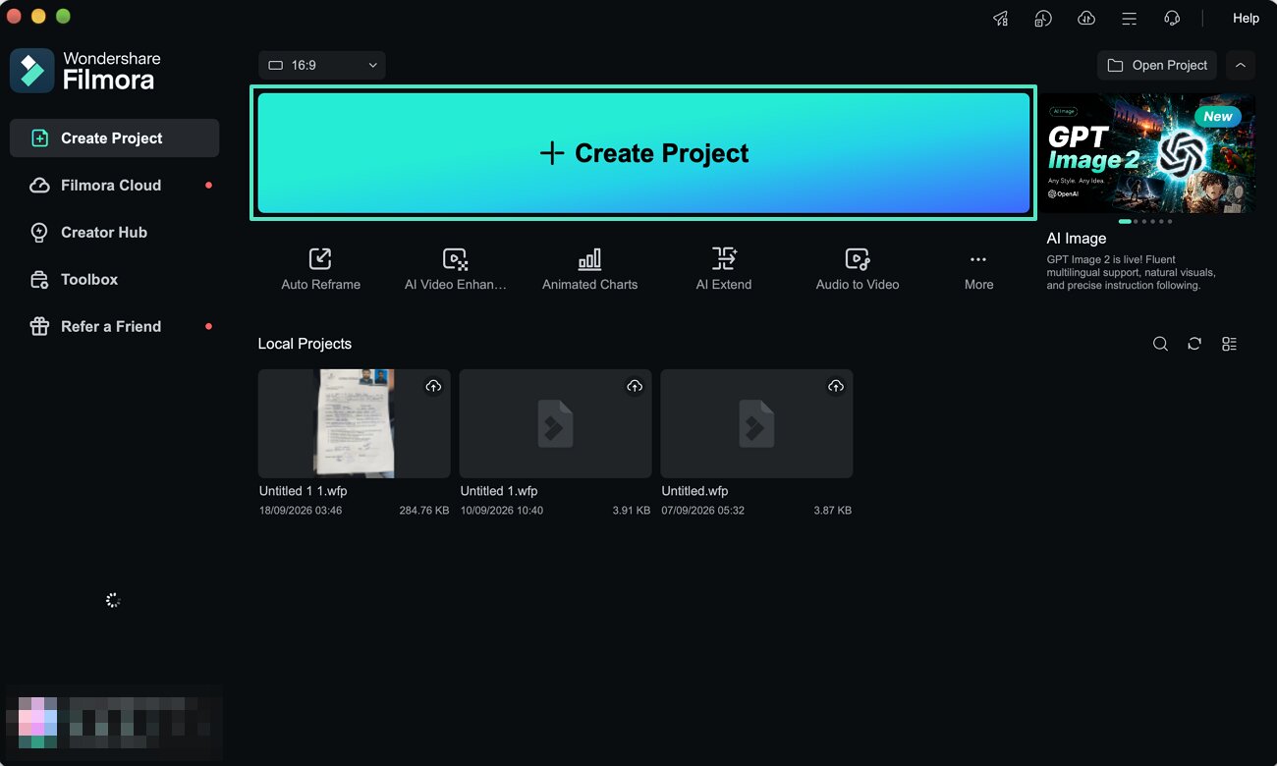Upload Untitled 1.wfp to cloud

tap(635, 387)
